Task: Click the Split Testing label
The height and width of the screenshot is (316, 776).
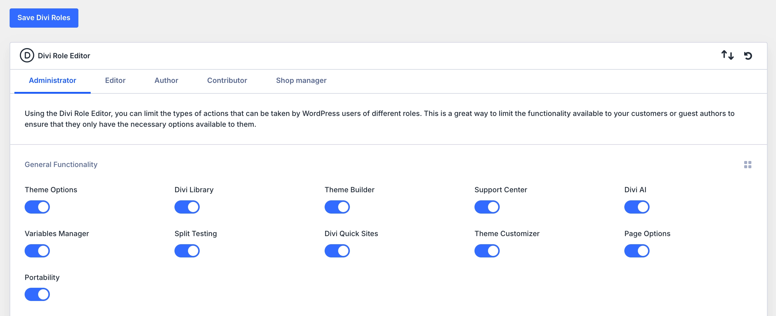Action: point(196,233)
